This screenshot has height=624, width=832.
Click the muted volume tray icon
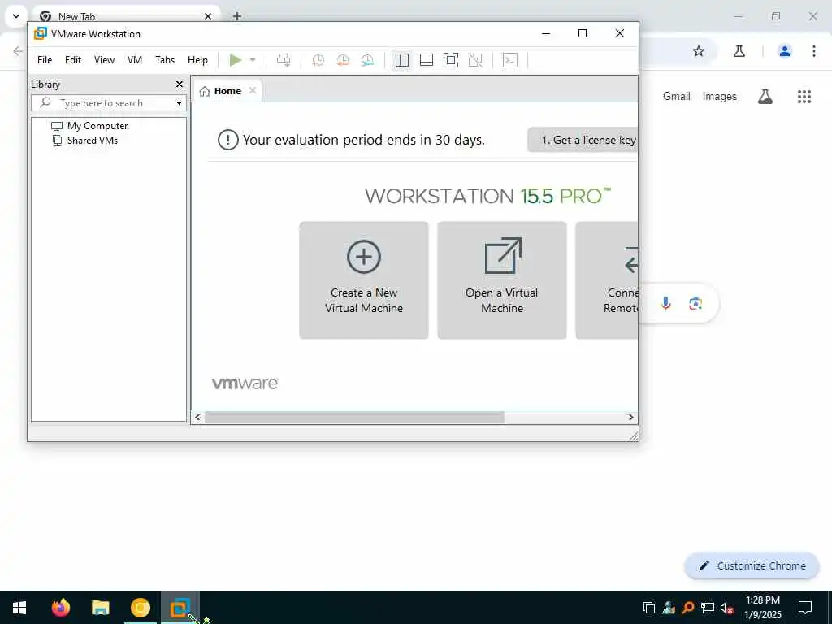click(727, 608)
